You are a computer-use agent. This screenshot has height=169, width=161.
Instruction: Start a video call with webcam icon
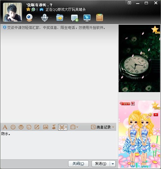29,18
